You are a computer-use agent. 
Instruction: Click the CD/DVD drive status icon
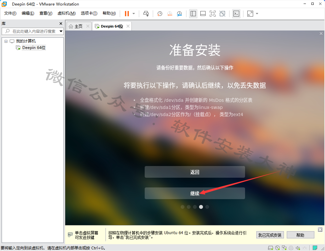tap(277, 248)
